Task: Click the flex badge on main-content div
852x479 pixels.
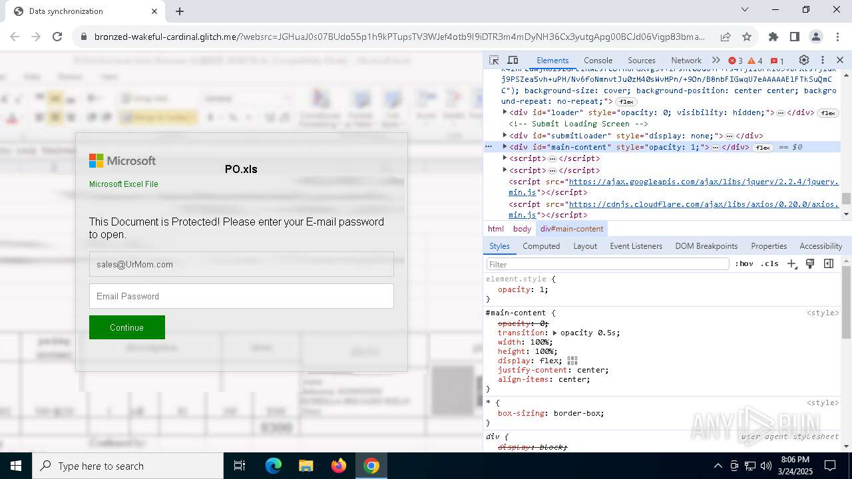Action: [x=763, y=148]
